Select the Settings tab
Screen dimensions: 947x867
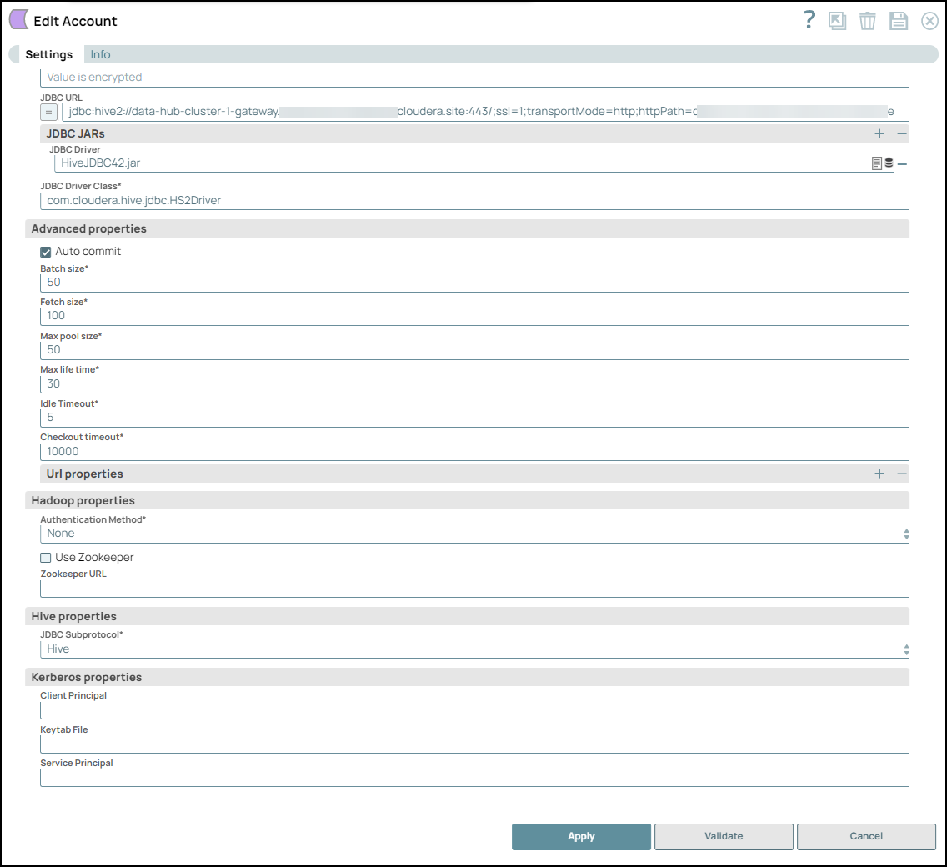click(48, 54)
